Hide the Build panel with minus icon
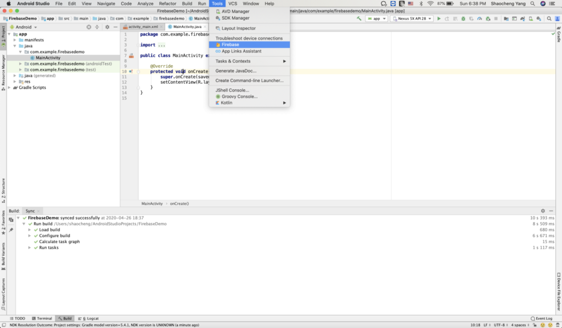 click(x=551, y=211)
